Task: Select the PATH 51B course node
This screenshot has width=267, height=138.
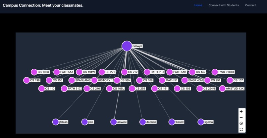Action: (170, 72)
